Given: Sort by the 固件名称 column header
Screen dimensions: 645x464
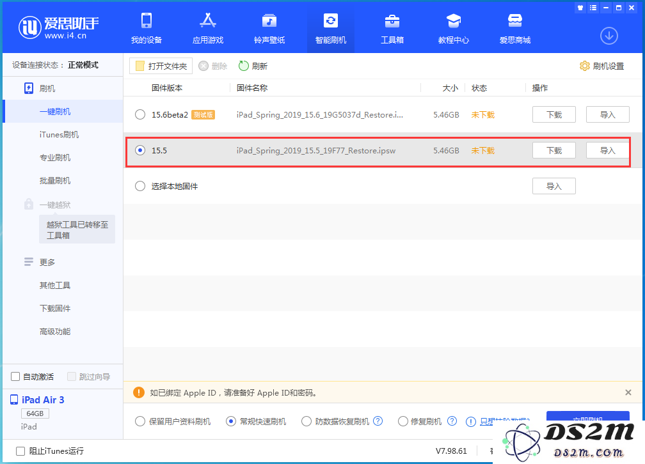Looking at the screenshot, I should click(x=252, y=88).
